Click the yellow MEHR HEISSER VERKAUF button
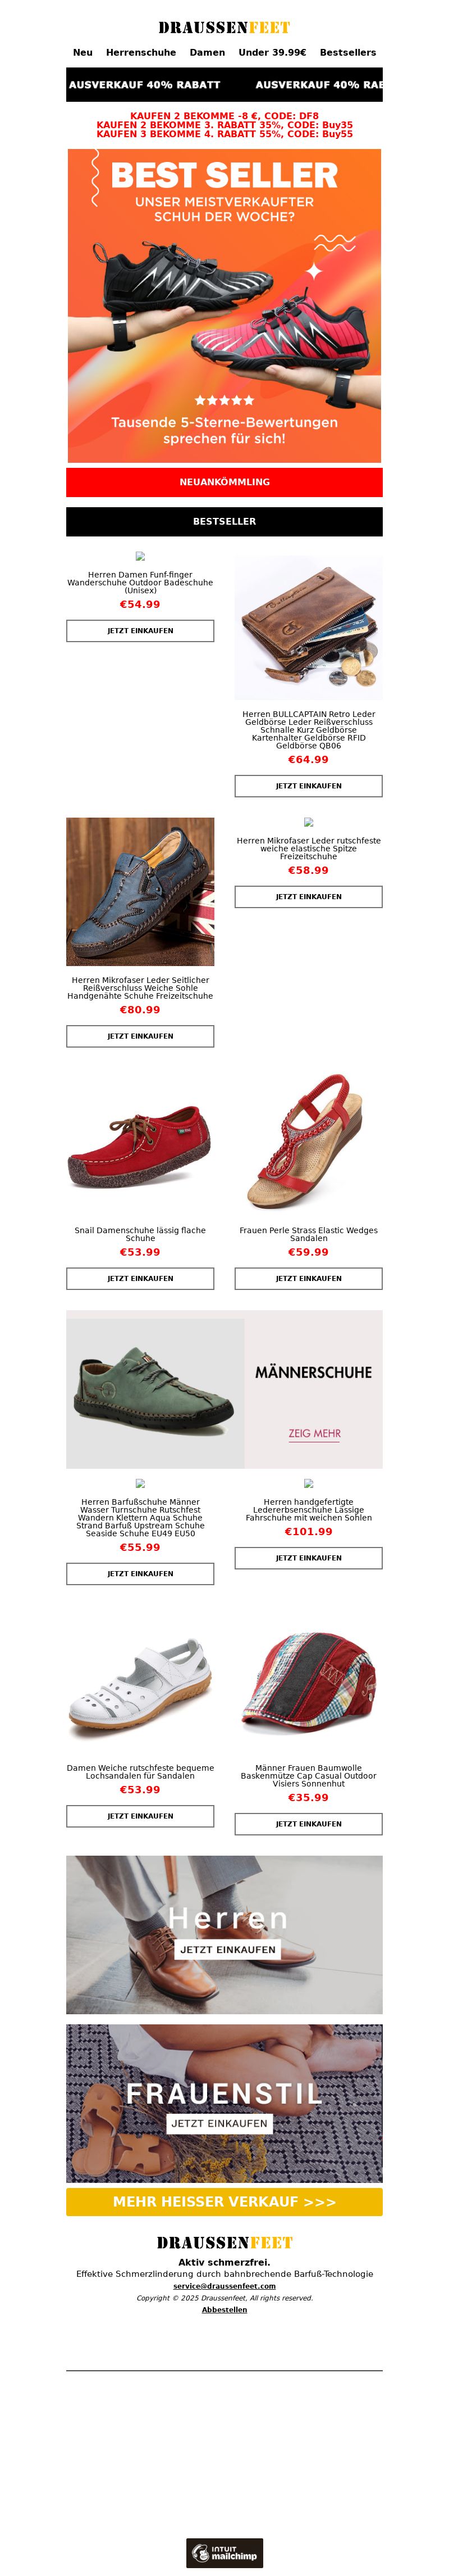 click(x=224, y=2202)
